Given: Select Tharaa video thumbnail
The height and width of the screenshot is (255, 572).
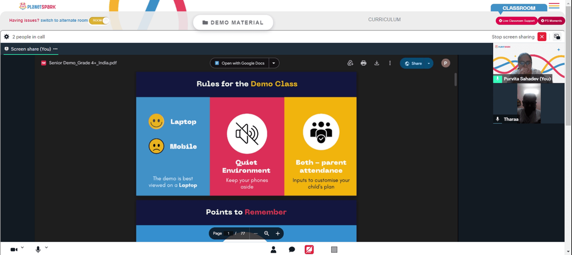Looking at the screenshot, I should [x=528, y=103].
